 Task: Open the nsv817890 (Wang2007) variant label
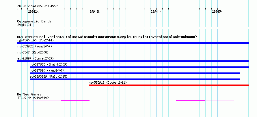click(47, 70)
